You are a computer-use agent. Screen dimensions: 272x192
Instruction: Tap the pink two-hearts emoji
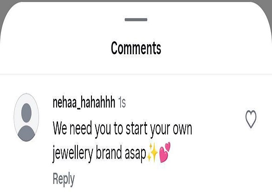click(165, 152)
